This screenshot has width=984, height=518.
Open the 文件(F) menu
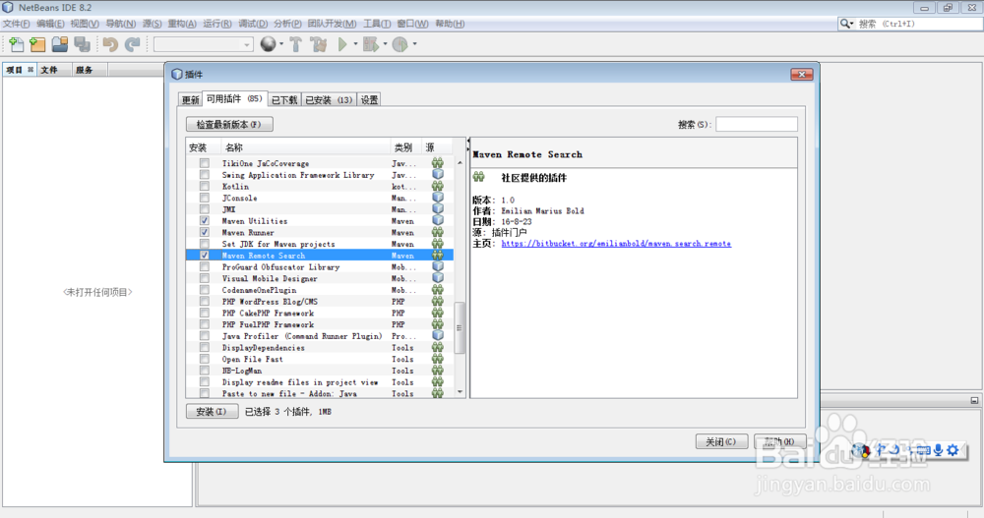pyautogui.click(x=17, y=24)
